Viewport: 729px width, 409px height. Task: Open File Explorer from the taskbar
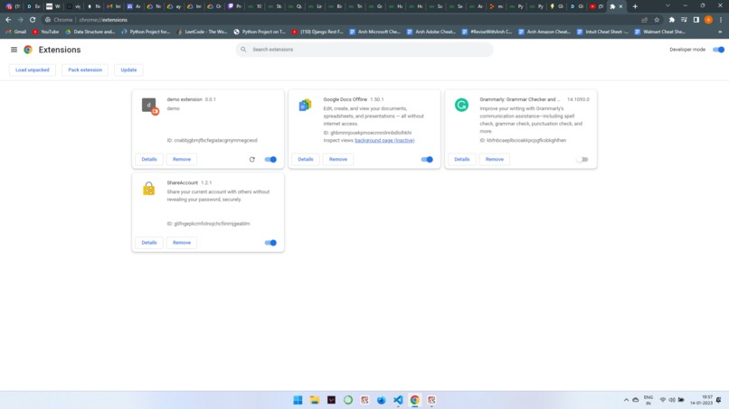[315, 400]
